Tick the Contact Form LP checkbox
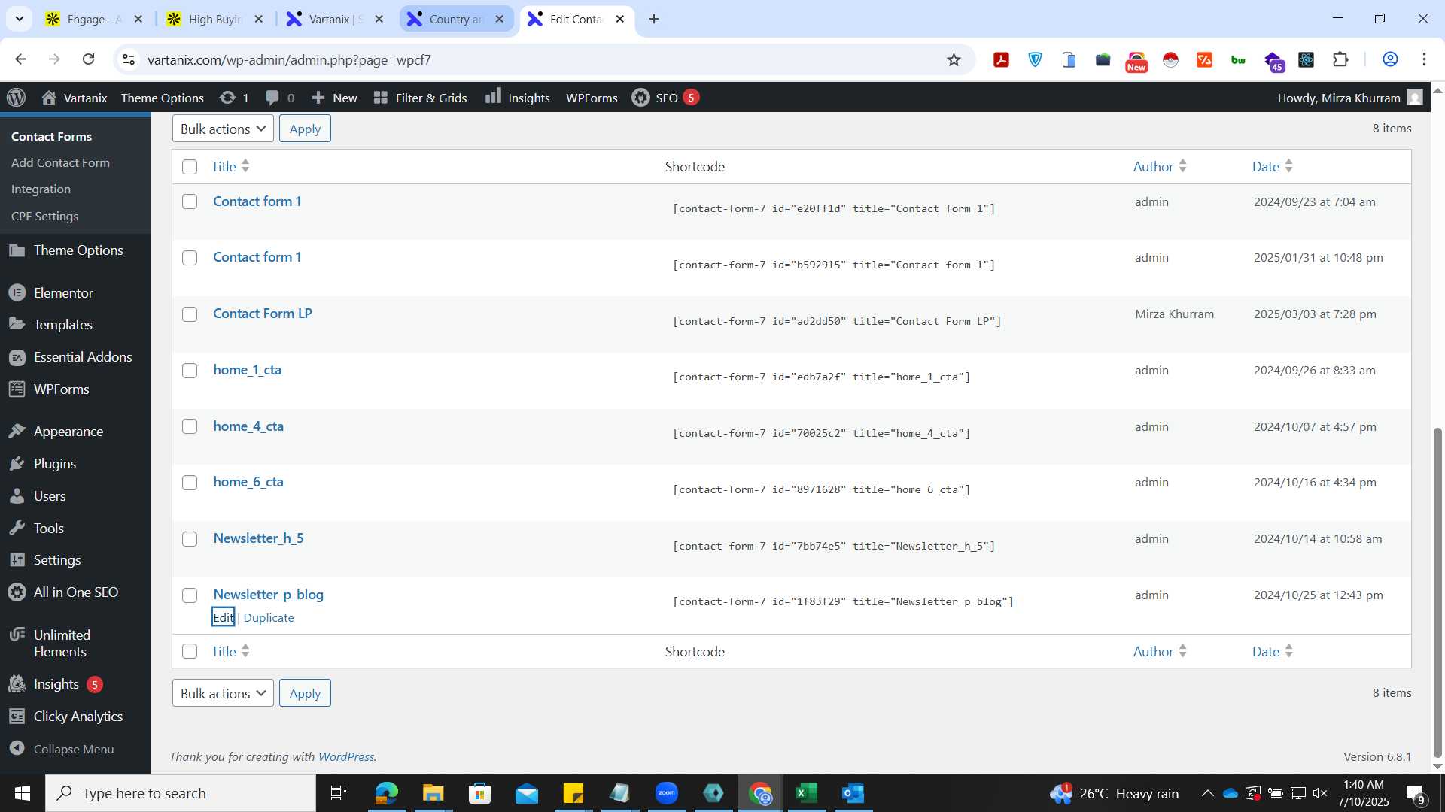 click(190, 314)
